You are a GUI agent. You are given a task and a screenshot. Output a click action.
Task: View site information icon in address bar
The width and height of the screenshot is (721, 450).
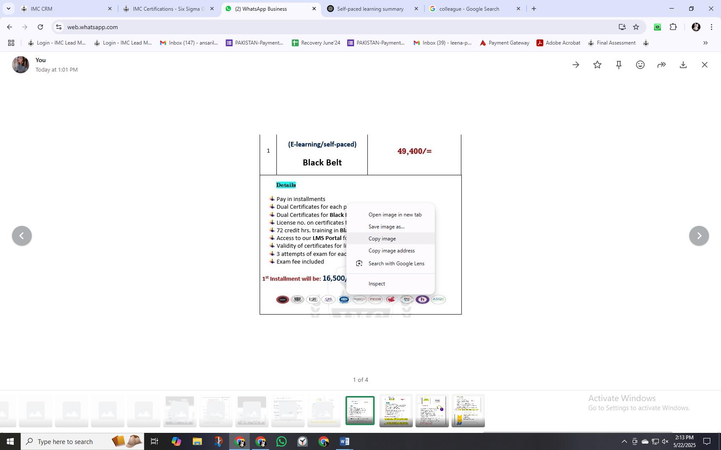pyautogui.click(x=59, y=27)
